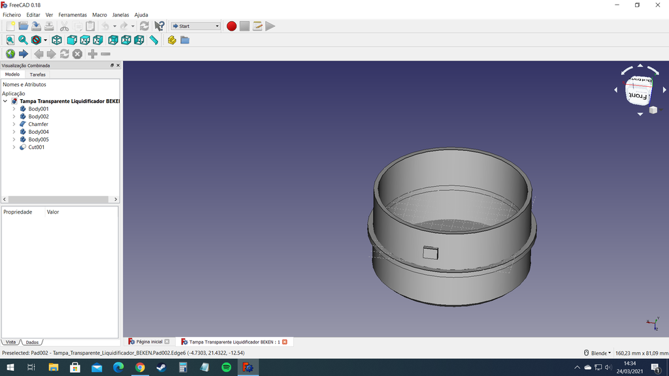Expand the Cut001 tree node

[x=14, y=148]
